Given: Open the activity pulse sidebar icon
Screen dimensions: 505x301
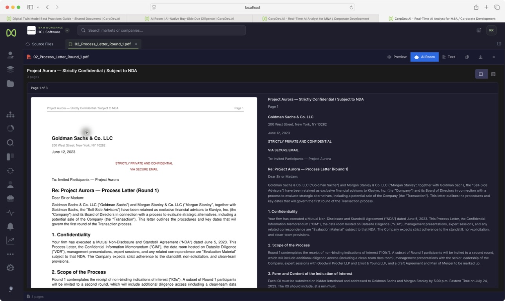Looking at the screenshot, I should point(11,213).
